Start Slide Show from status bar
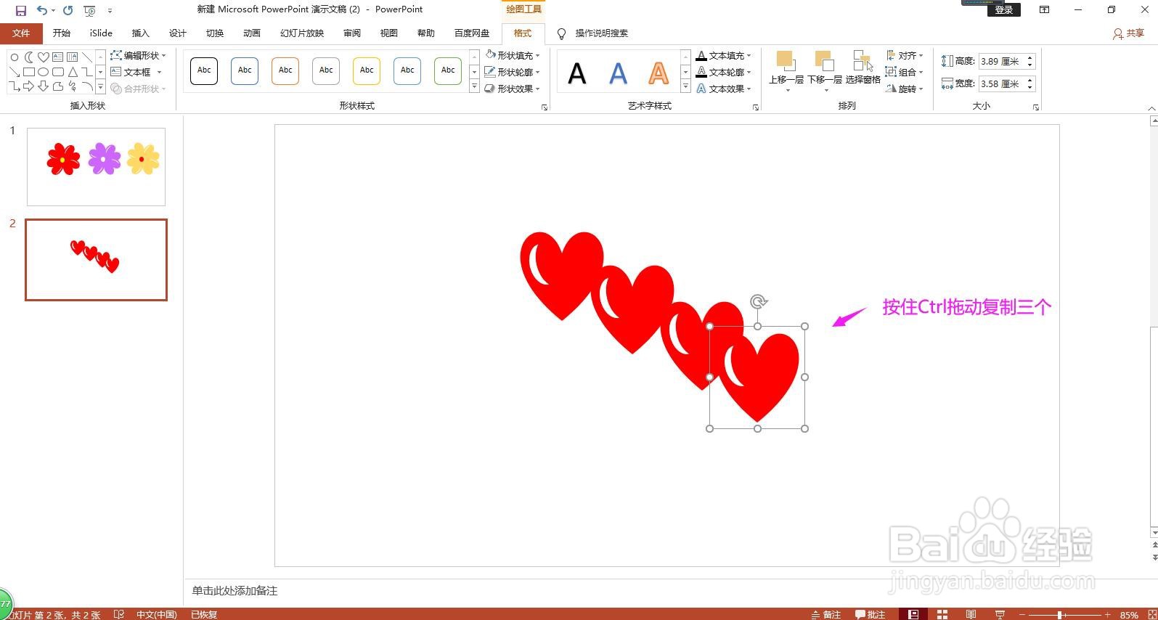 1000,614
